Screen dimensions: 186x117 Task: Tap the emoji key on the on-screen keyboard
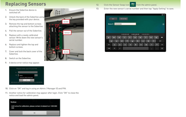[162, 48]
